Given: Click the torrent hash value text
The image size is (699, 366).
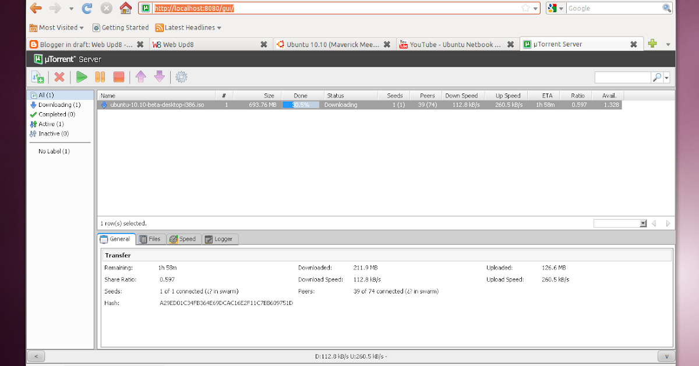Looking at the screenshot, I should [226, 303].
